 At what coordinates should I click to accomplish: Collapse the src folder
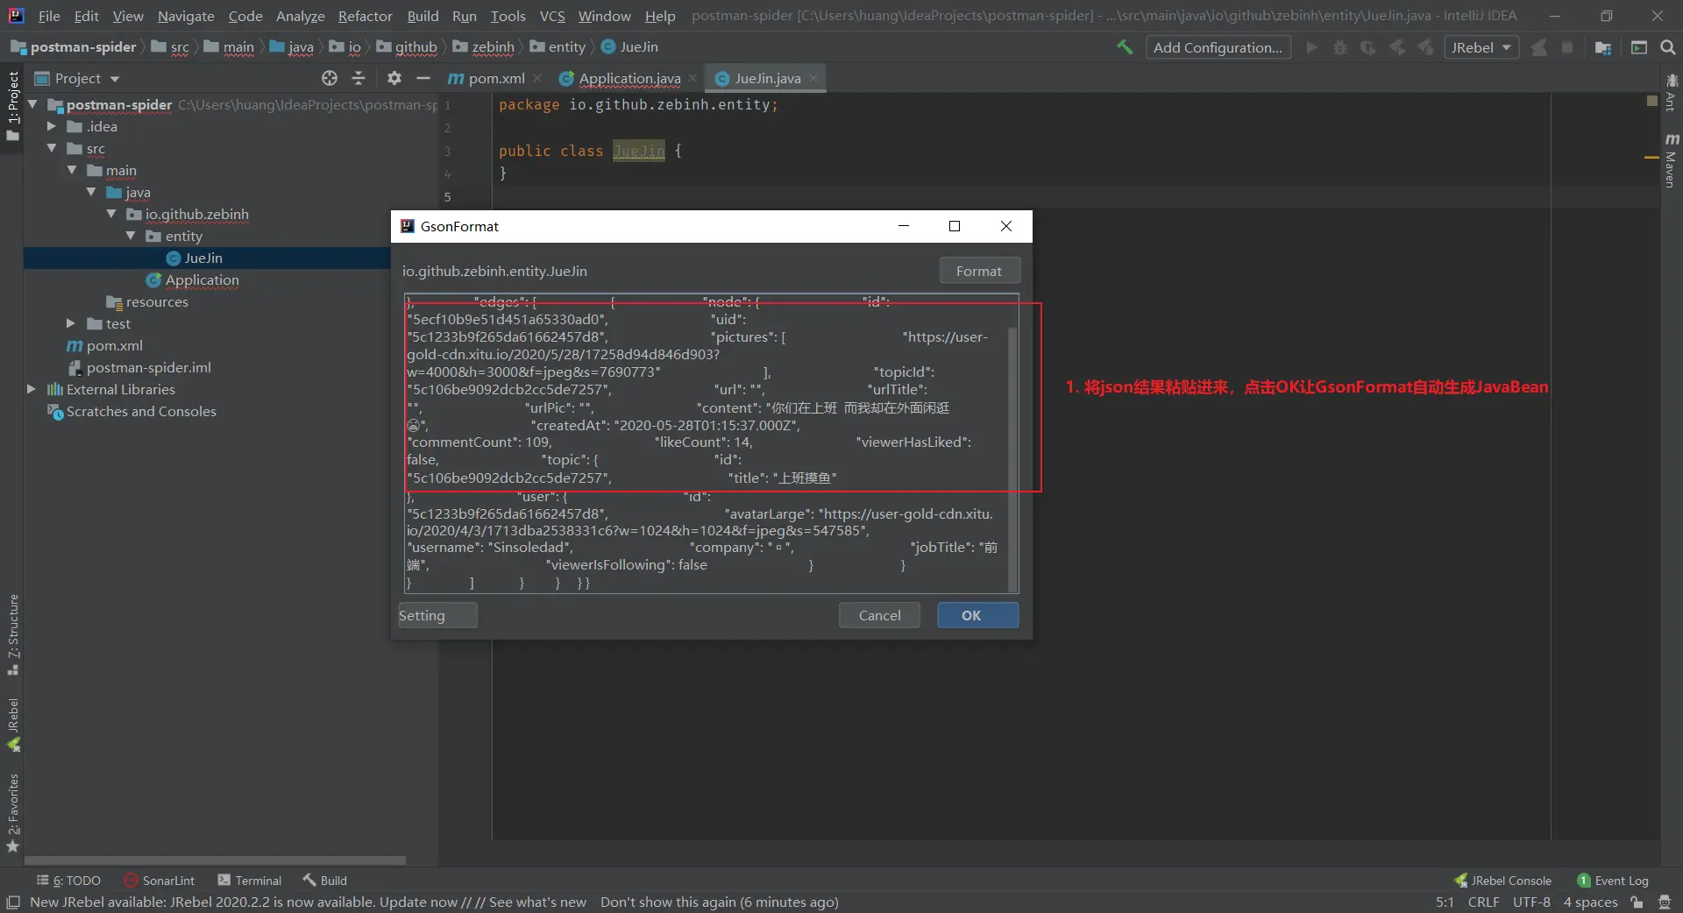point(52,148)
